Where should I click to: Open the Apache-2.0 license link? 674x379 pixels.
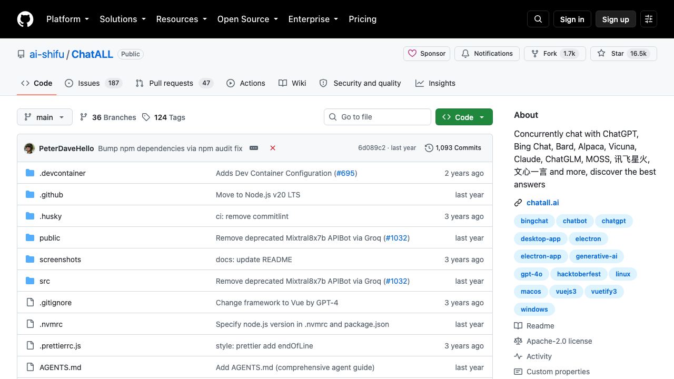[x=559, y=341]
